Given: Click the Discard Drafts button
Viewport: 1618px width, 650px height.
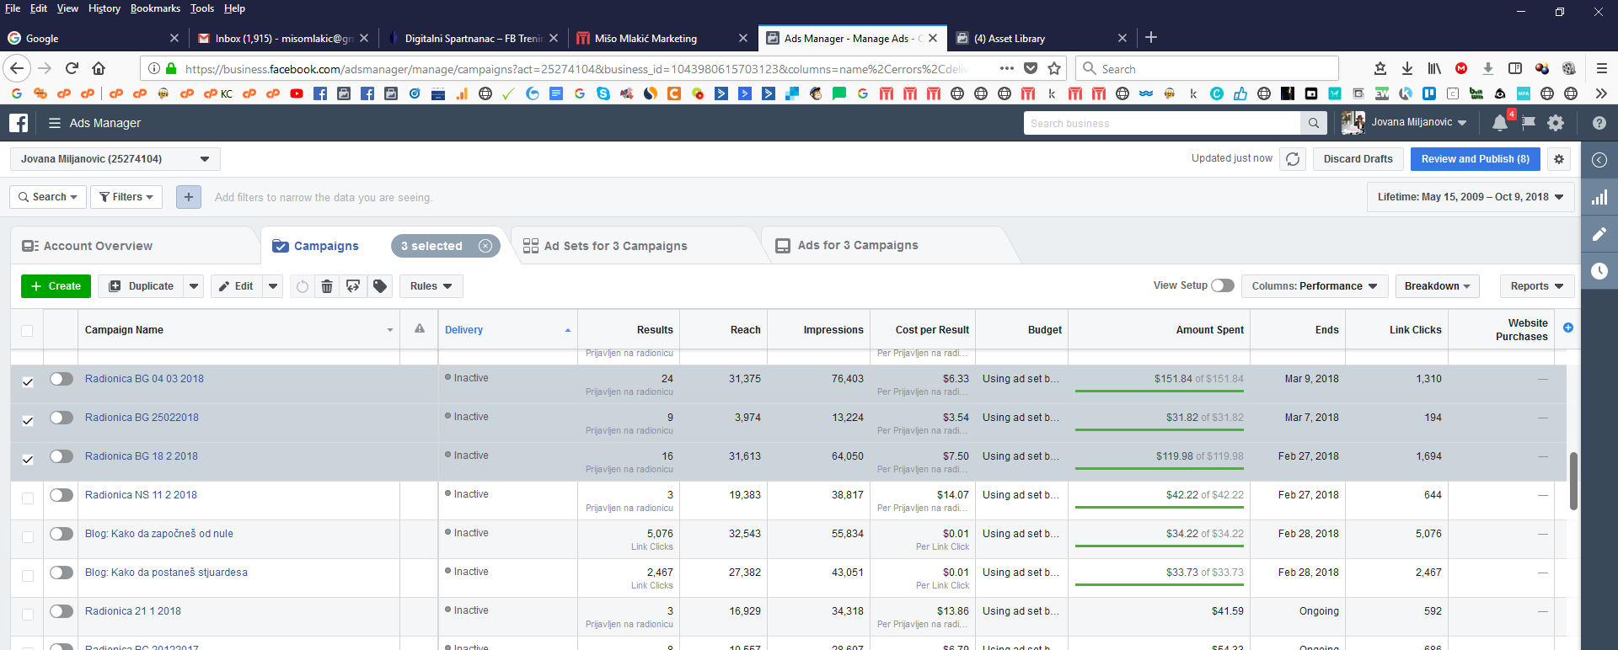Looking at the screenshot, I should tap(1358, 159).
